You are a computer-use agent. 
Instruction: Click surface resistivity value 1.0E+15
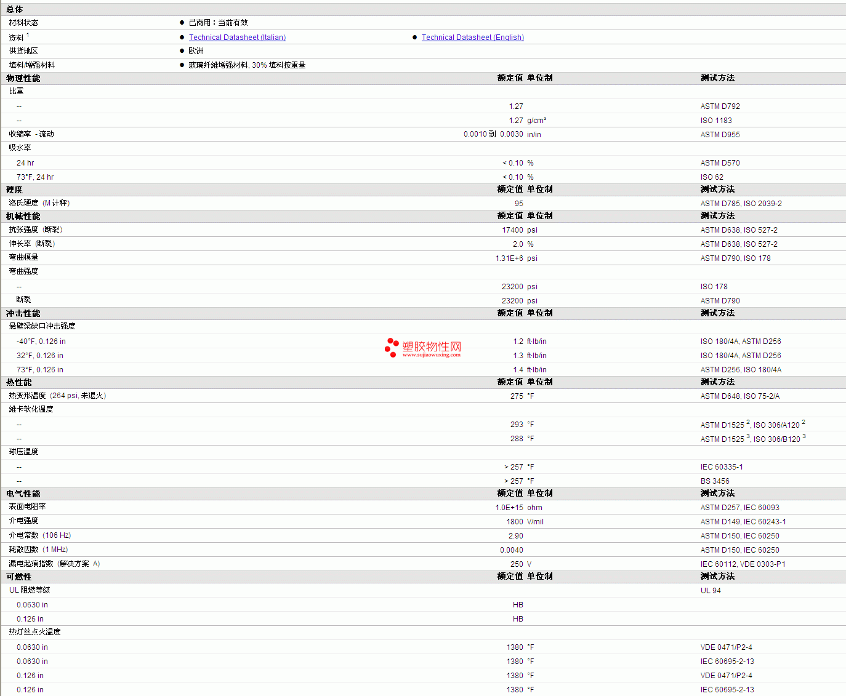click(509, 508)
